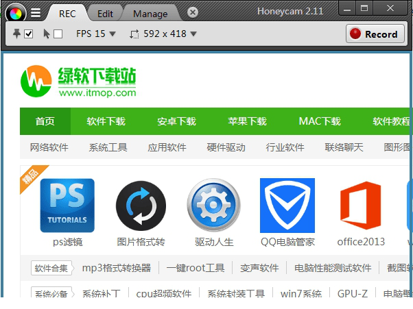
Task: Click the 绿软下载站 site logo
Action: (78, 81)
